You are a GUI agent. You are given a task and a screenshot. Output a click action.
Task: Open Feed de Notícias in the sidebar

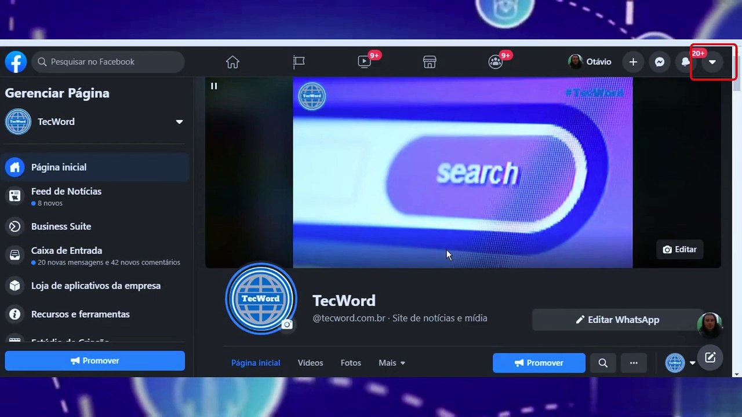point(95,196)
